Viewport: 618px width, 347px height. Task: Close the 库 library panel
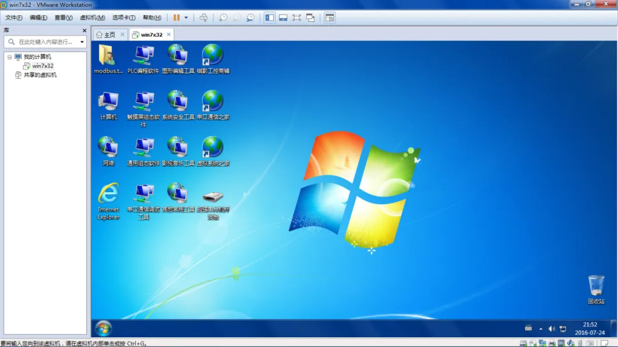pyautogui.click(x=84, y=30)
